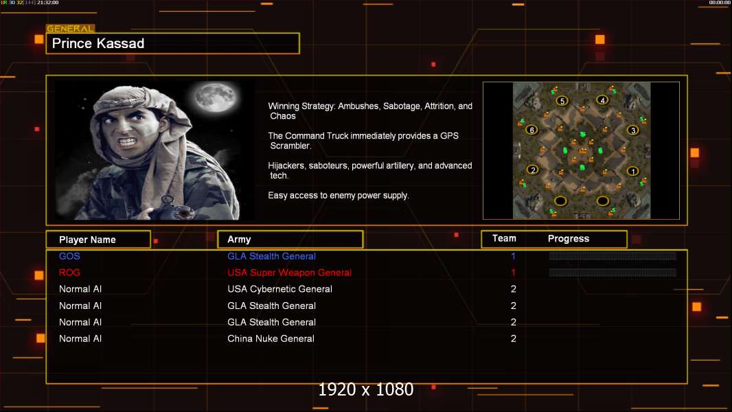Click start position 2 on the minimap
Image resolution: width=732 pixels, height=412 pixels.
pos(533,170)
